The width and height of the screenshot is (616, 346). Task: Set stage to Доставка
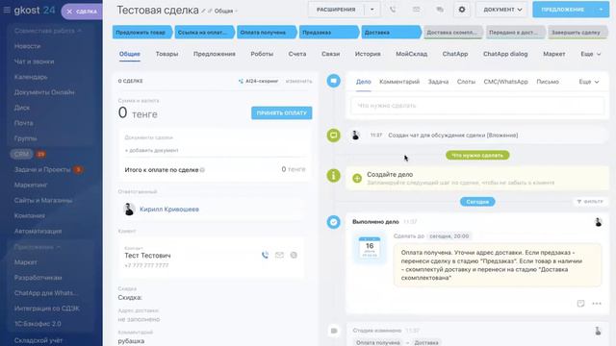click(391, 32)
